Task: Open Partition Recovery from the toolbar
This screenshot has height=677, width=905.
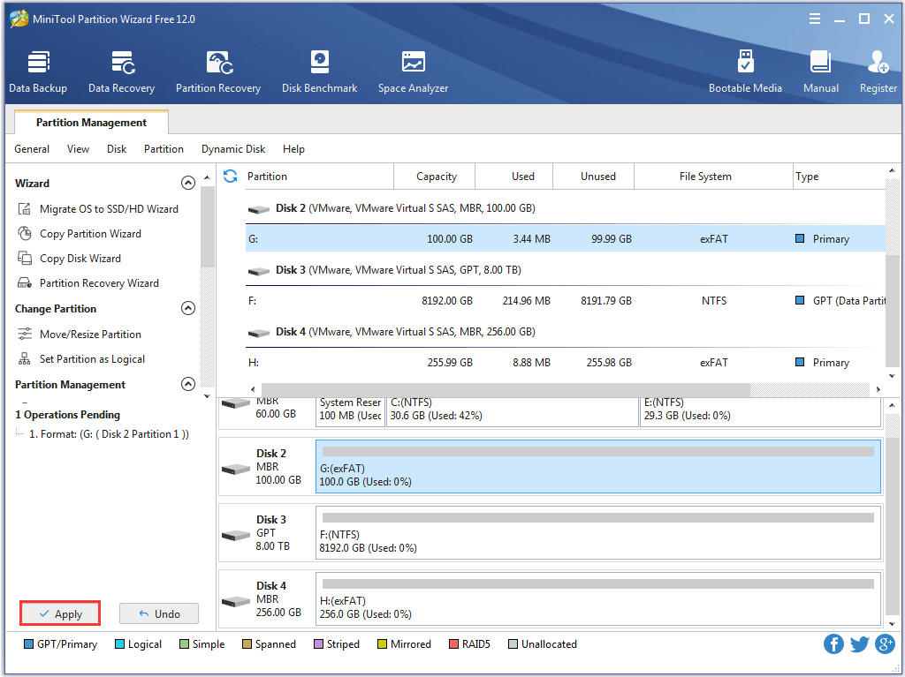Action: 218,72
